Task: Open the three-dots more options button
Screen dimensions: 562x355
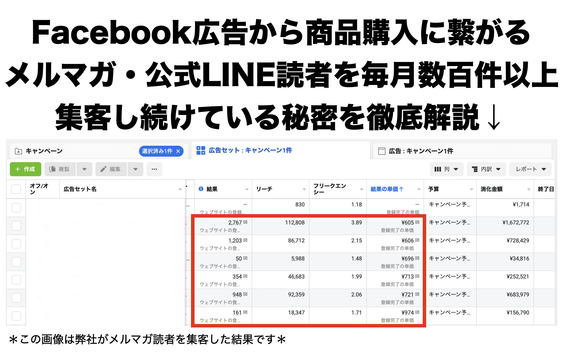Action: click(154, 169)
